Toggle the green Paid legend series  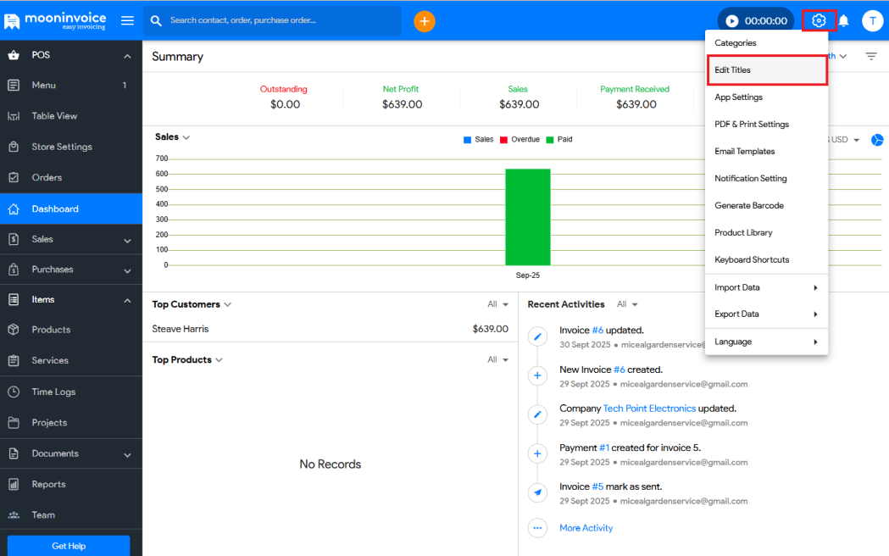[558, 140]
